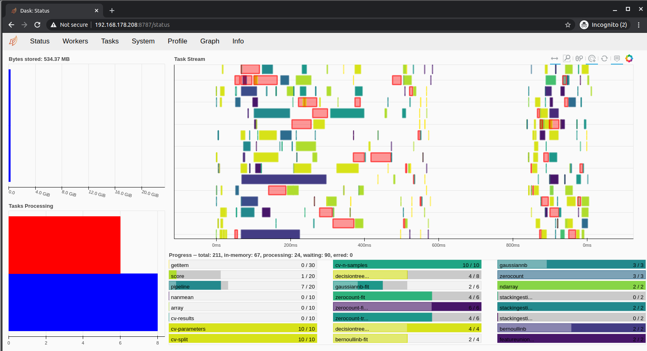Open the browser three-dot menu
Image resolution: width=647 pixels, height=351 pixels.
[x=638, y=25]
